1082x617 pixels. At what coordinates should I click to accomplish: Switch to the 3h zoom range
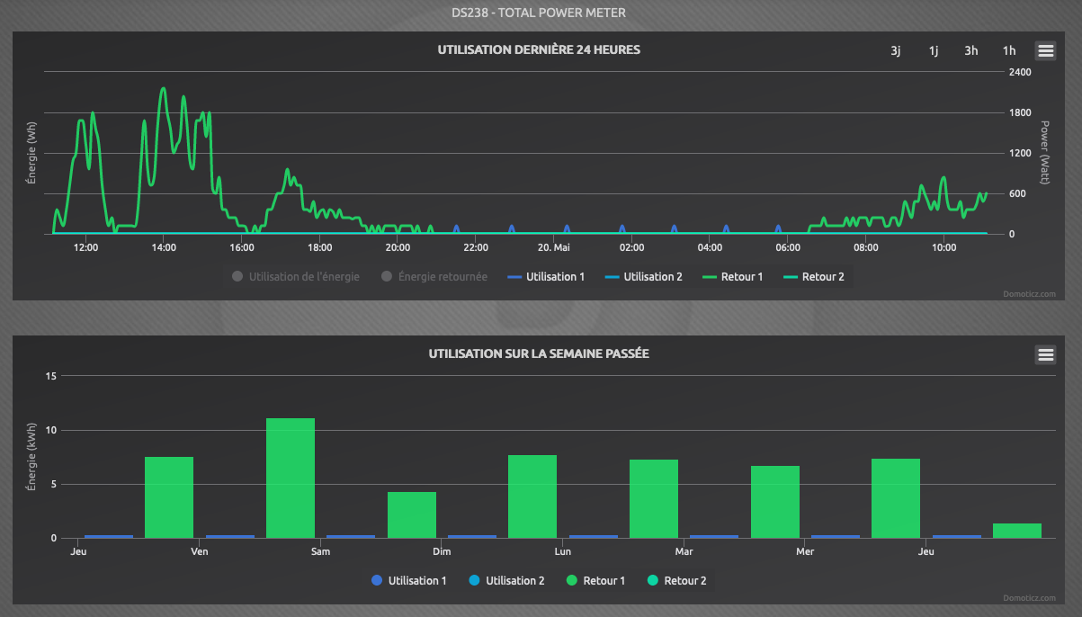971,51
